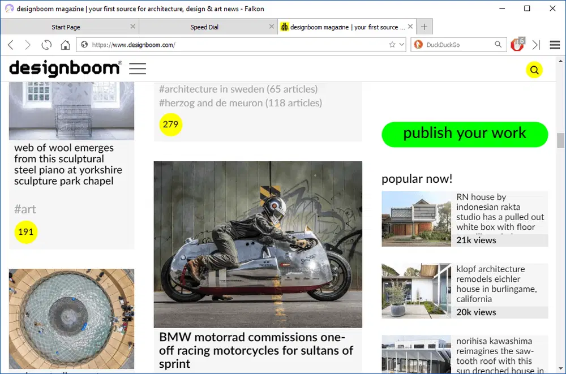Expand the address bar history dropdown
566x374 pixels.
pyautogui.click(x=402, y=44)
